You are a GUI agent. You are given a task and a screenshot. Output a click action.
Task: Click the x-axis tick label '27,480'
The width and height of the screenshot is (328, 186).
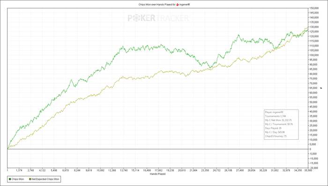[240, 171]
